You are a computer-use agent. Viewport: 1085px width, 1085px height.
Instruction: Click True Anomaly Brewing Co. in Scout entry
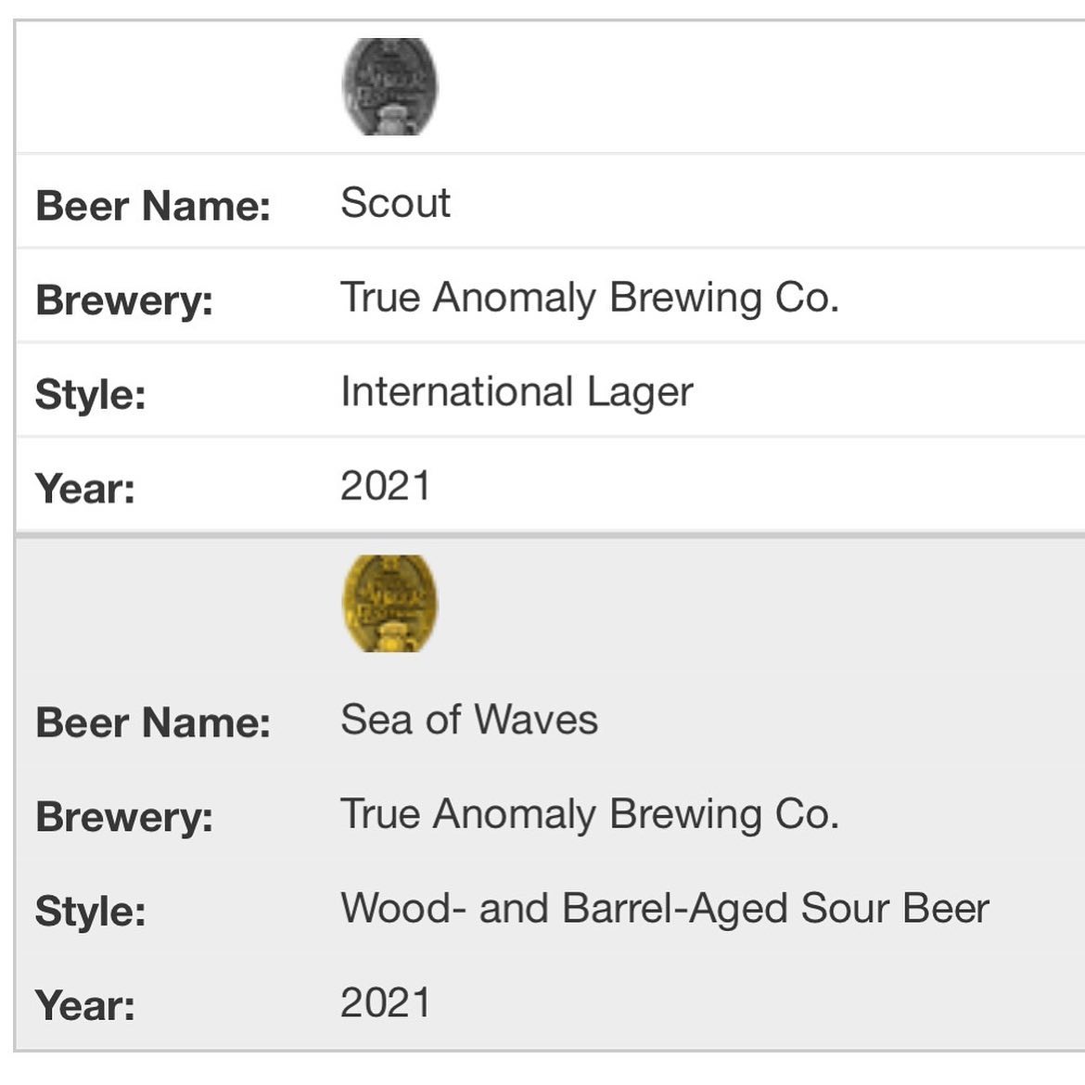[589, 298]
